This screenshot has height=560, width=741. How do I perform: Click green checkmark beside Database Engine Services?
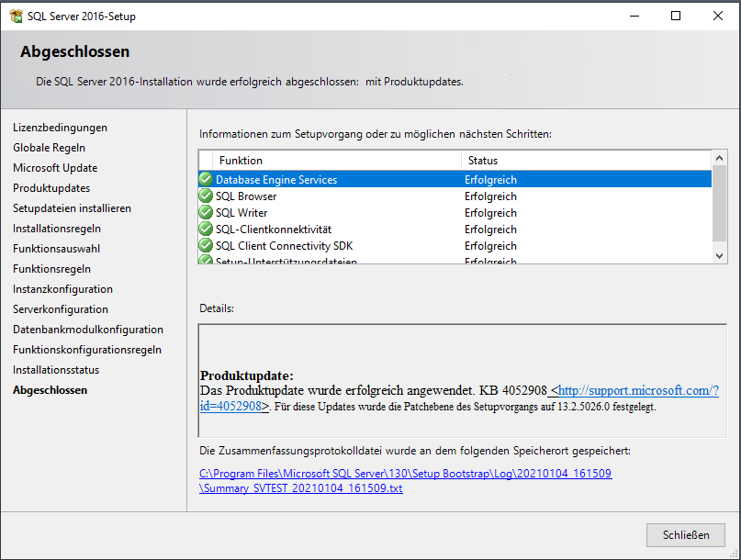click(206, 179)
